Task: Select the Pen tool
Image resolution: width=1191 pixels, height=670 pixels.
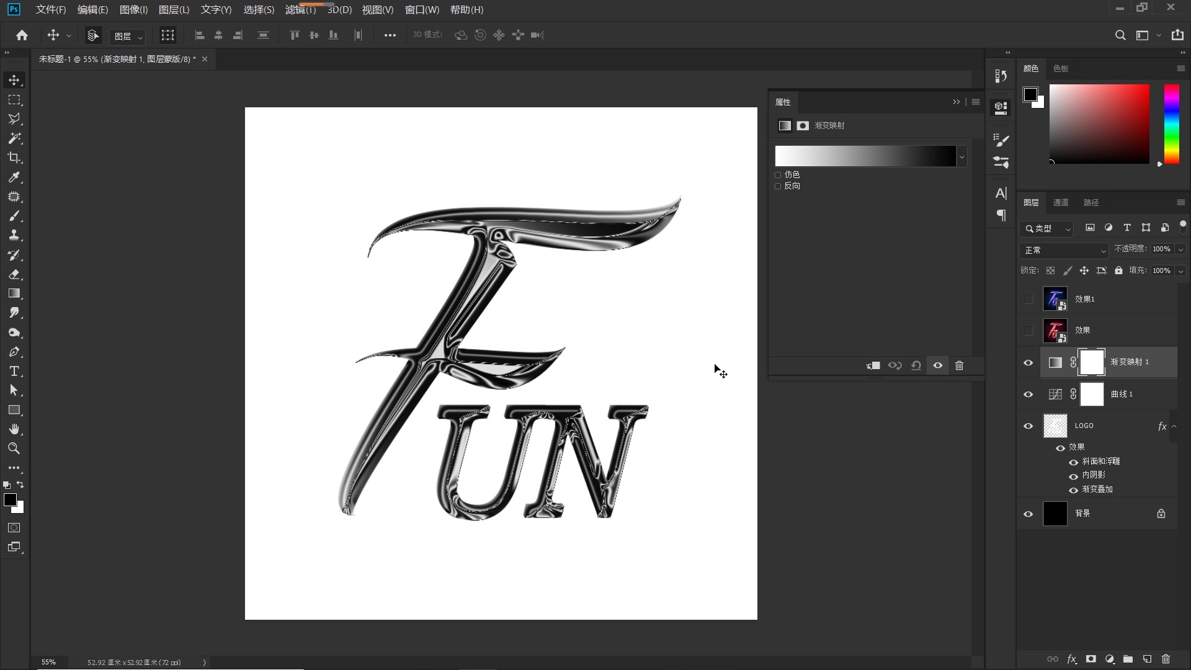Action: click(x=14, y=352)
